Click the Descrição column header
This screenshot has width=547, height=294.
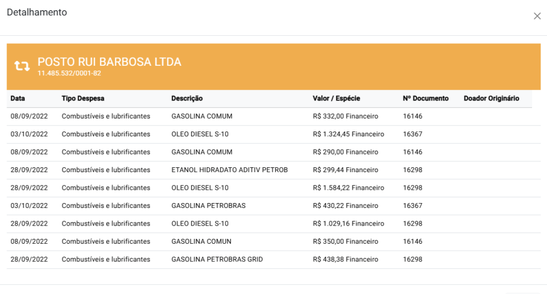click(187, 98)
